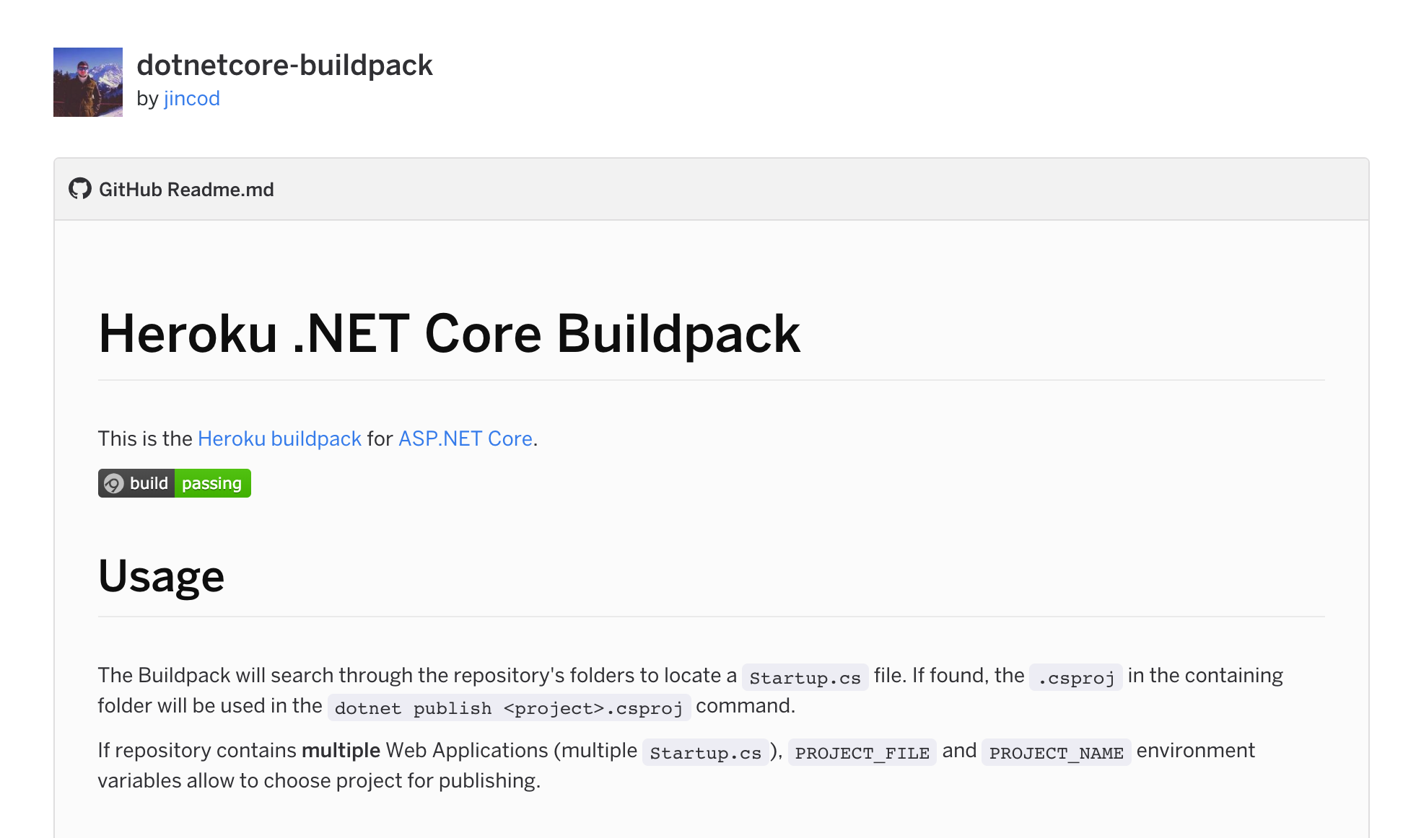
Task: Click the PROJECT_FILE variable code
Action: tap(862, 752)
